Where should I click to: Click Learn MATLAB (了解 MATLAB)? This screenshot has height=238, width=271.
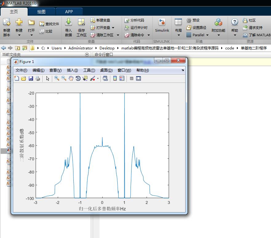[257, 35]
